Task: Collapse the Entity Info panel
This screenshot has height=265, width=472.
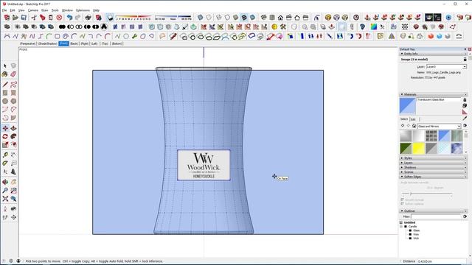Action: tap(402, 54)
